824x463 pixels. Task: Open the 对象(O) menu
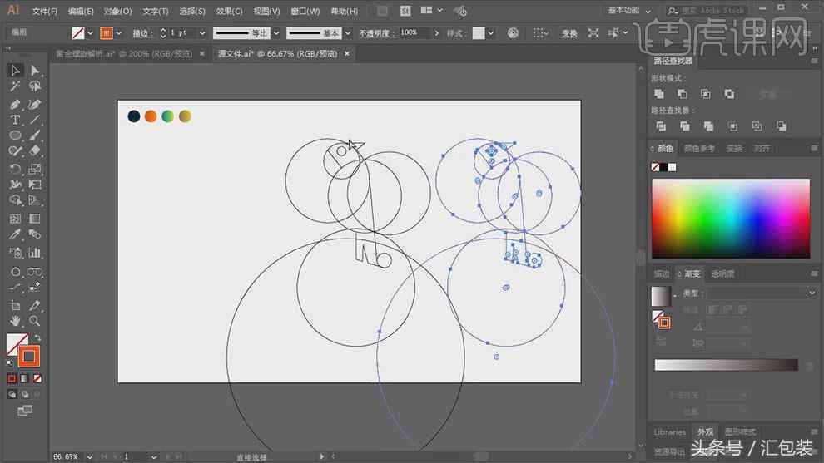(x=117, y=11)
